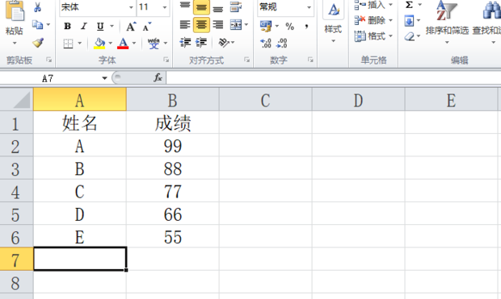Click the phonetic guide (wén) icon
The image size is (501, 299).
pyautogui.click(x=154, y=43)
